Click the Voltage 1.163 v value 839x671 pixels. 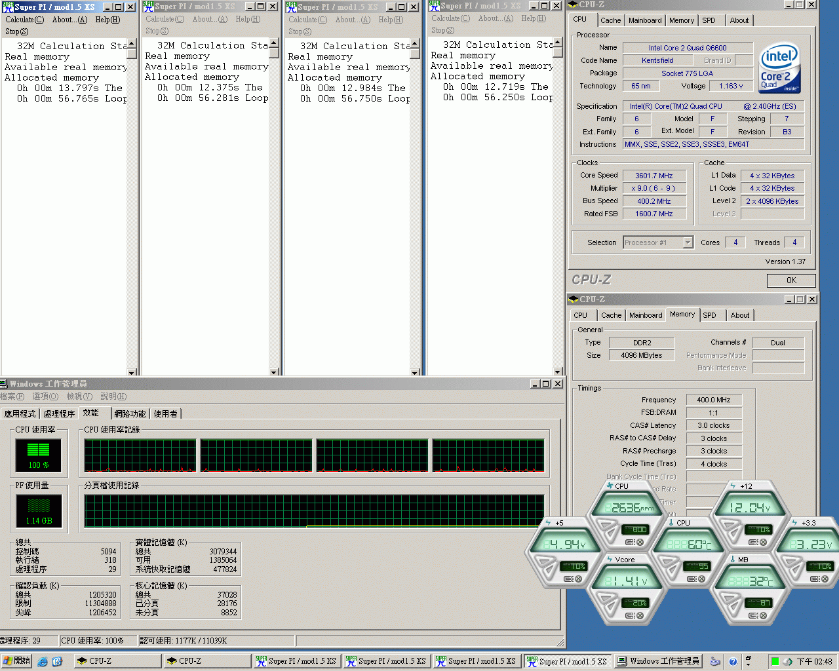tap(731, 86)
